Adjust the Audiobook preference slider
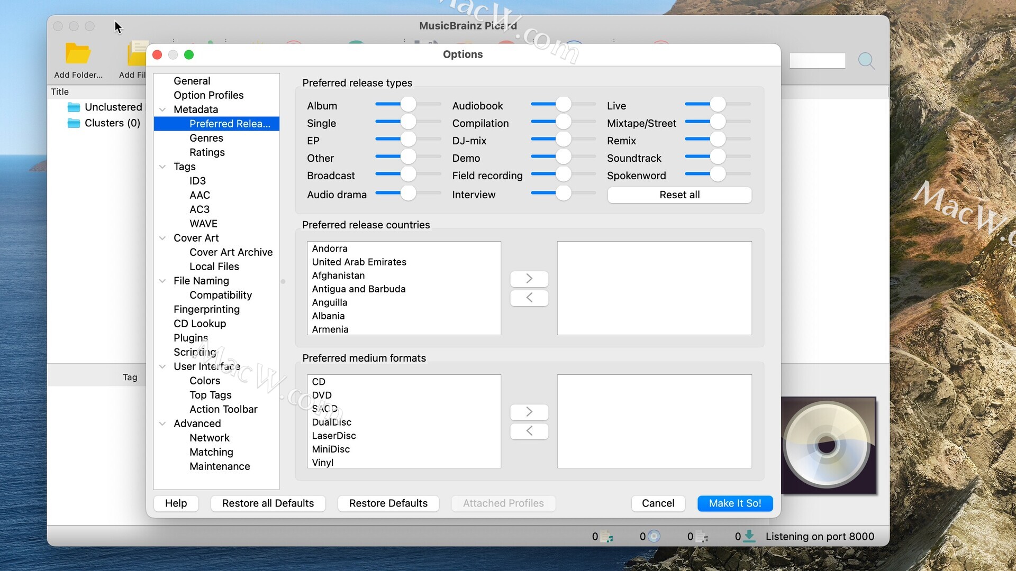1016x571 pixels. coord(564,104)
